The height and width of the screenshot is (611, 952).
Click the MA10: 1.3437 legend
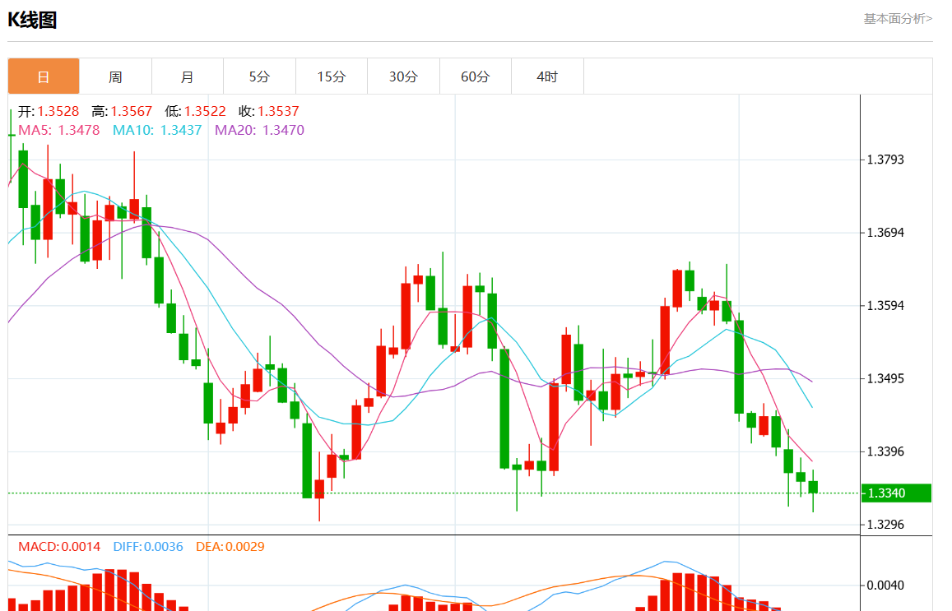coord(157,131)
